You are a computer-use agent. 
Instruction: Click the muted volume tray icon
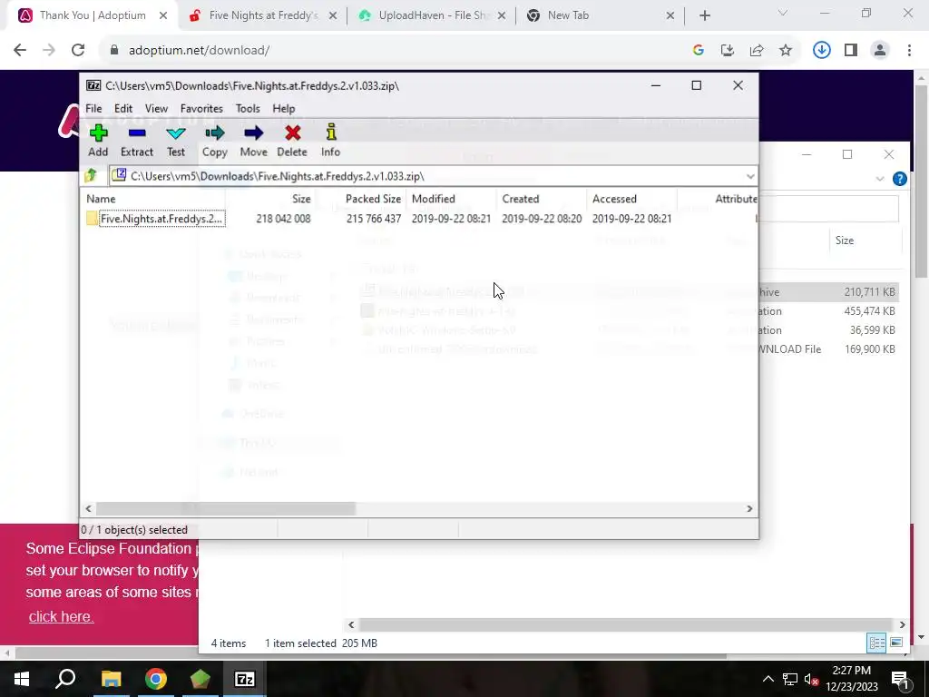(x=811, y=679)
